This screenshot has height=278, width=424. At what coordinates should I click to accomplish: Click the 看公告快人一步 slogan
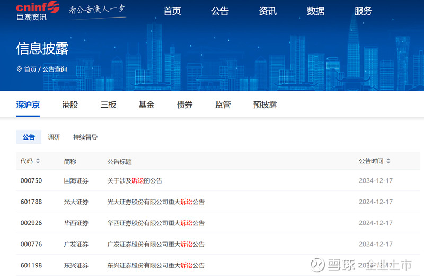[96, 10]
